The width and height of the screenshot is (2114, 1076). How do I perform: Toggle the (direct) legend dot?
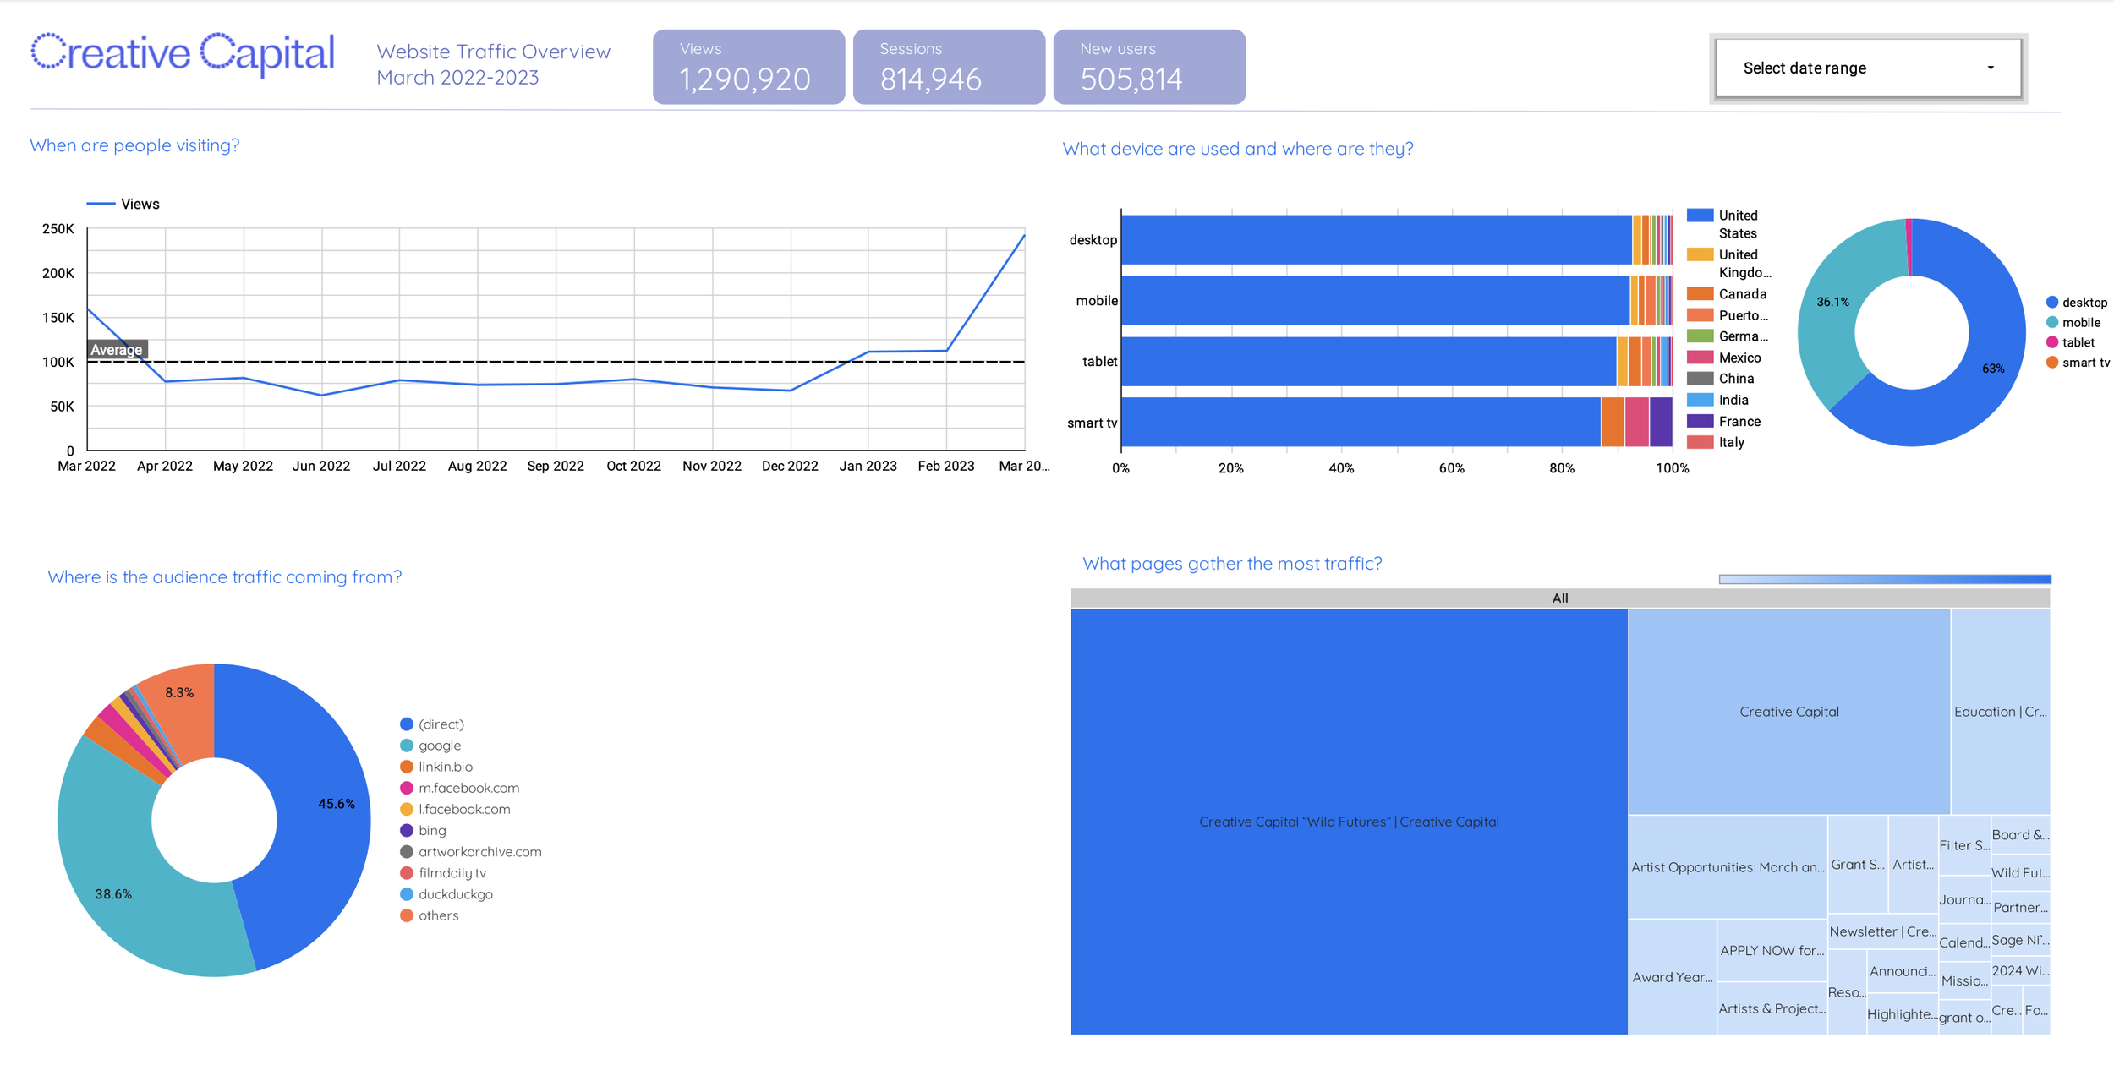tap(407, 724)
